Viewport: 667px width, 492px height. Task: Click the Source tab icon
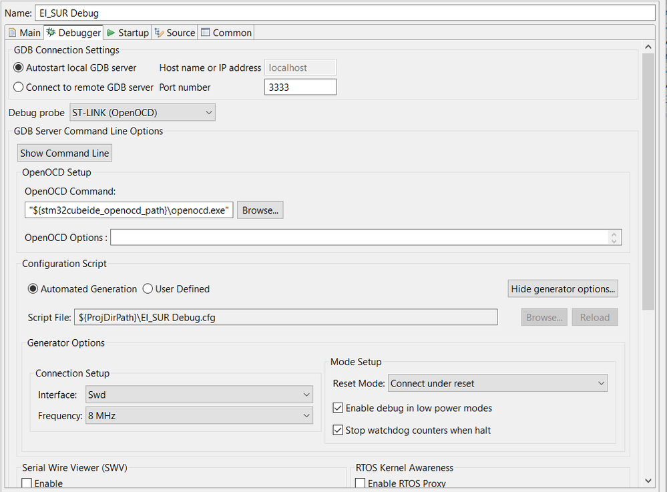coord(159,33)
